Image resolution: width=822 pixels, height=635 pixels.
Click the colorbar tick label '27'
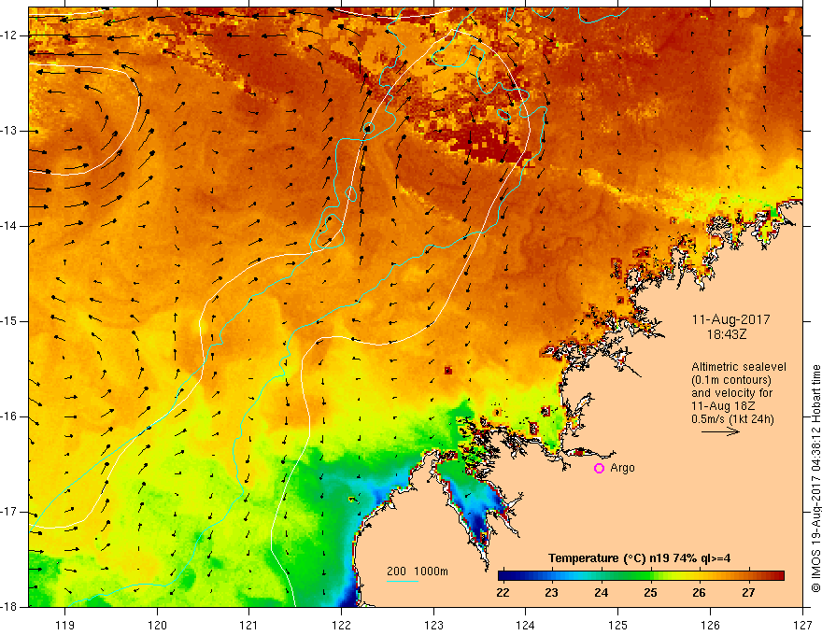click(x=748, y=593)
